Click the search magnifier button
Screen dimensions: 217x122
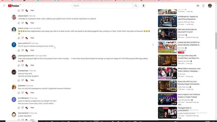[136, 6]
